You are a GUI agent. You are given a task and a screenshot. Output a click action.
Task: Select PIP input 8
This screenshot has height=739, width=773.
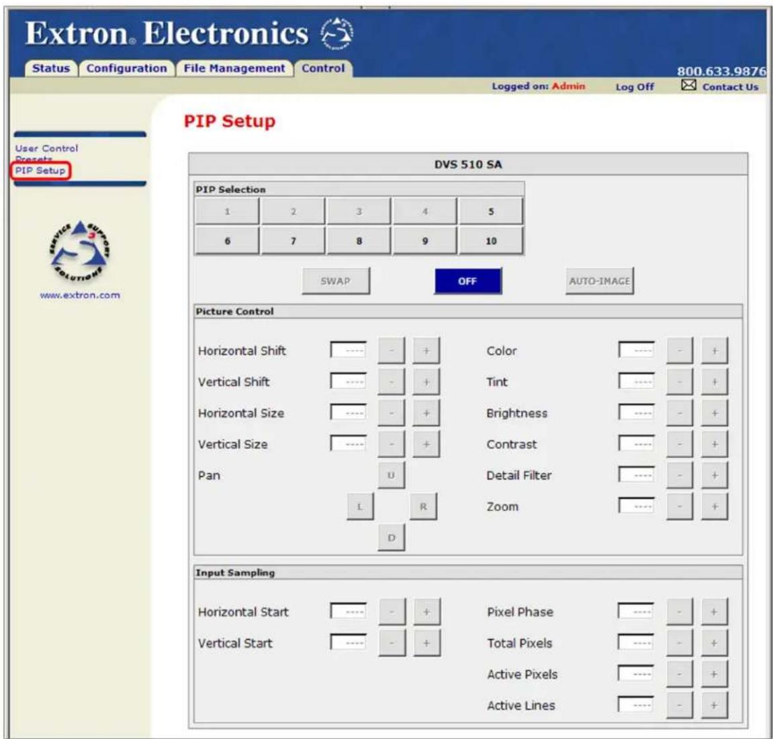359,241
